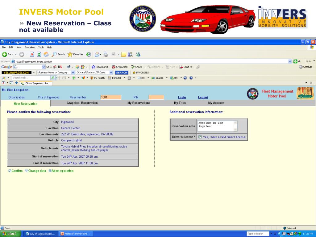The image size is (316, 237).
Task: Open the Favorites menu
Action: coord(30,47)
